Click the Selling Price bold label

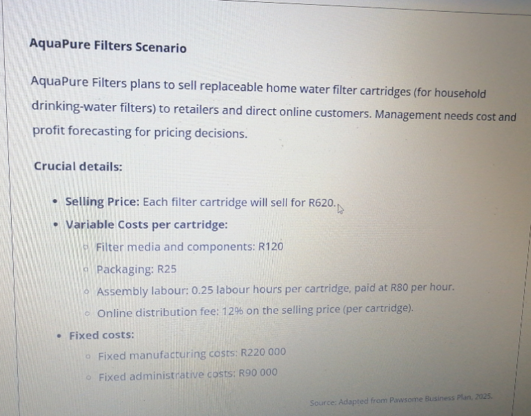[x=102, y=202]
